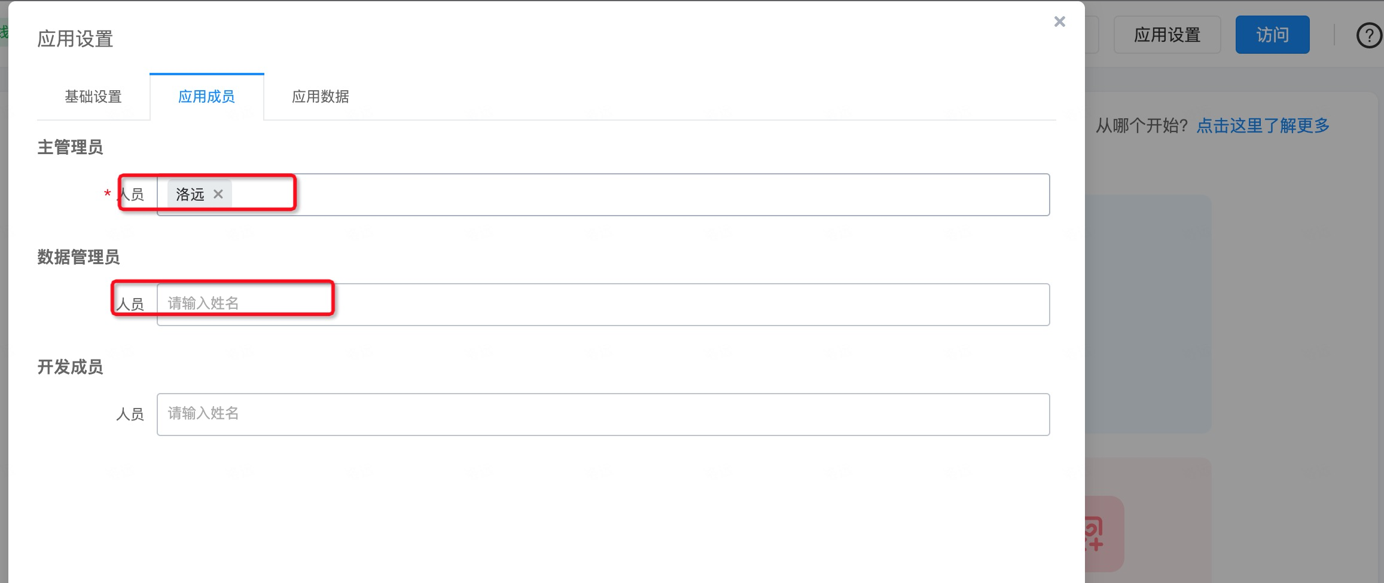Remove 洛远 from 主管理员 with the x icon
This screenshot has height=583, width=1384.
tap(218, 194)
